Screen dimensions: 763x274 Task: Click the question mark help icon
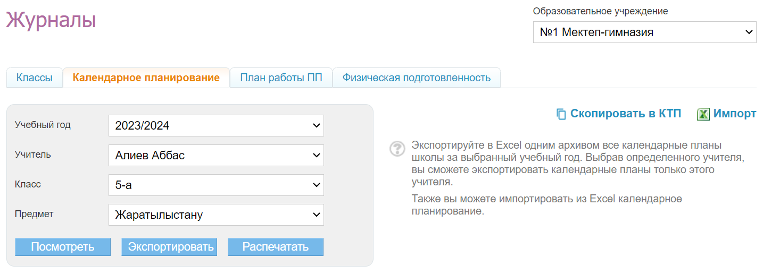click(x=397, y=149)
